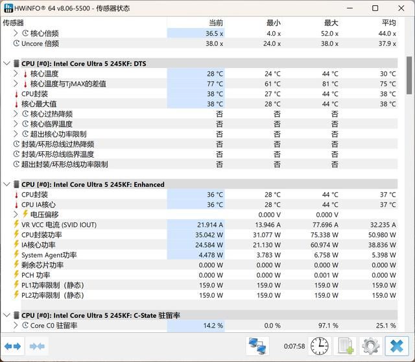Click the vertical scrollbar thumb
The image size is (415, 362).
[409, 75]
